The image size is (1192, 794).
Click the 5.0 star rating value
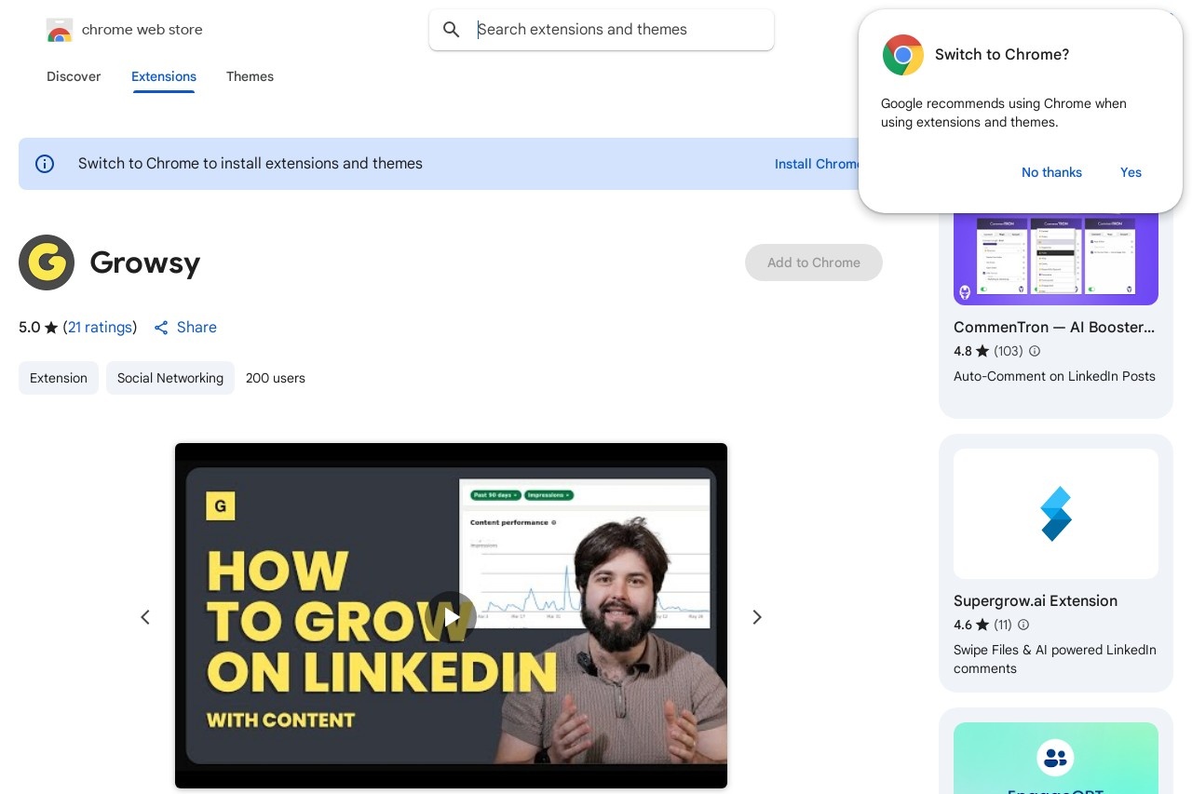click(x=30, y=328)
